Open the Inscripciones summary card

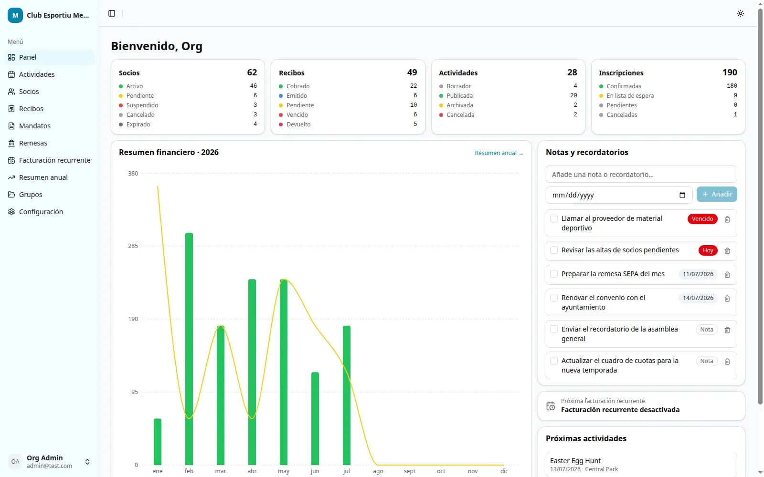pos(668,97)
